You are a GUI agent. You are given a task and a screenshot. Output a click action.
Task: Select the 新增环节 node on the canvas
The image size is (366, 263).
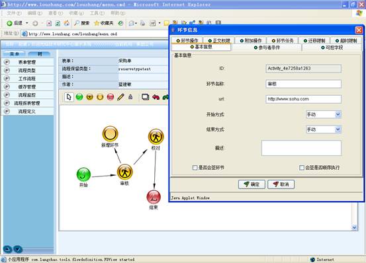pyautogui.click(x=110, y=133)
